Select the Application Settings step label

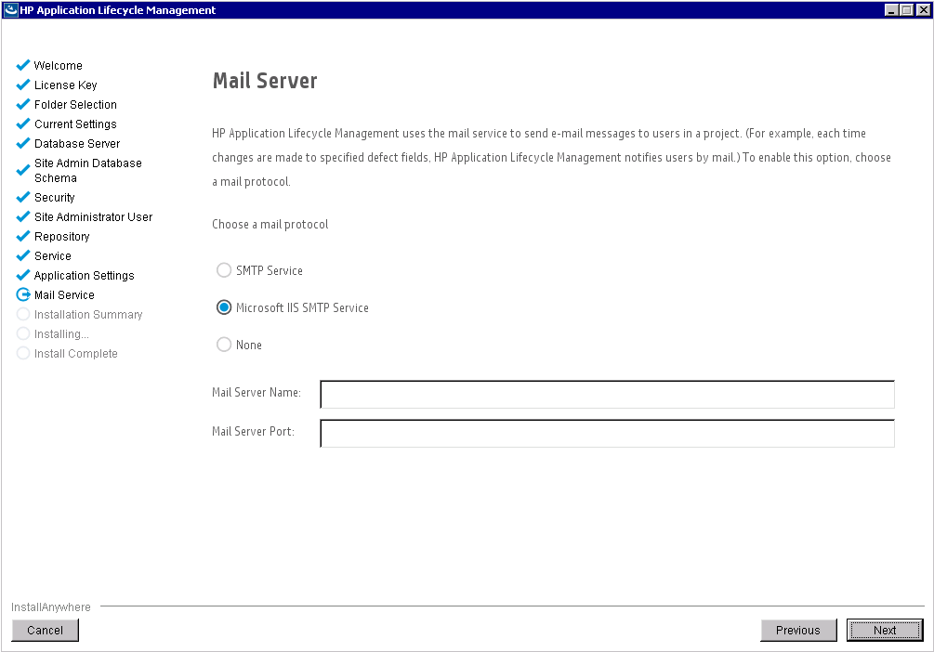tap(84, 275)
